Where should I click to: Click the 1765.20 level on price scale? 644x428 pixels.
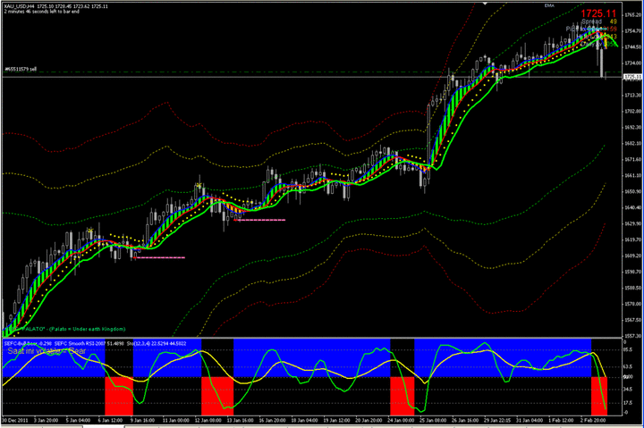[631, 14]
